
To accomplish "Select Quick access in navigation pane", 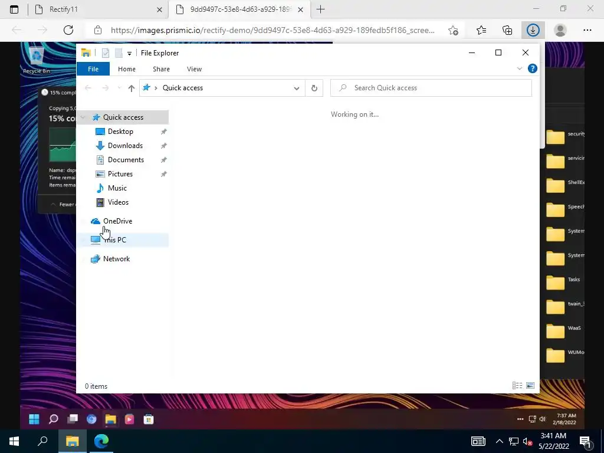I will coord(123,117).
